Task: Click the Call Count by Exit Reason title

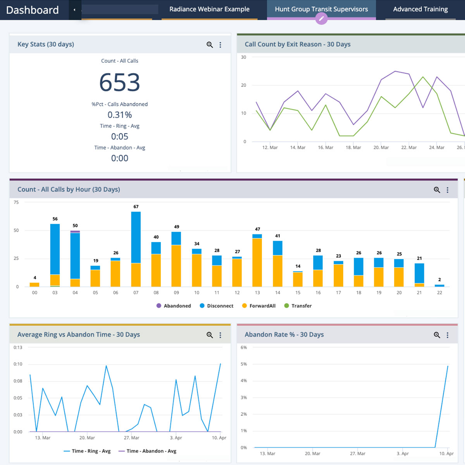Action: [298, 44]
